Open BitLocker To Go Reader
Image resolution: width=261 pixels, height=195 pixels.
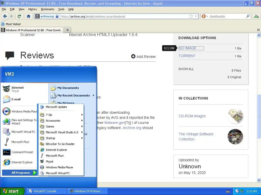[61, 144]
